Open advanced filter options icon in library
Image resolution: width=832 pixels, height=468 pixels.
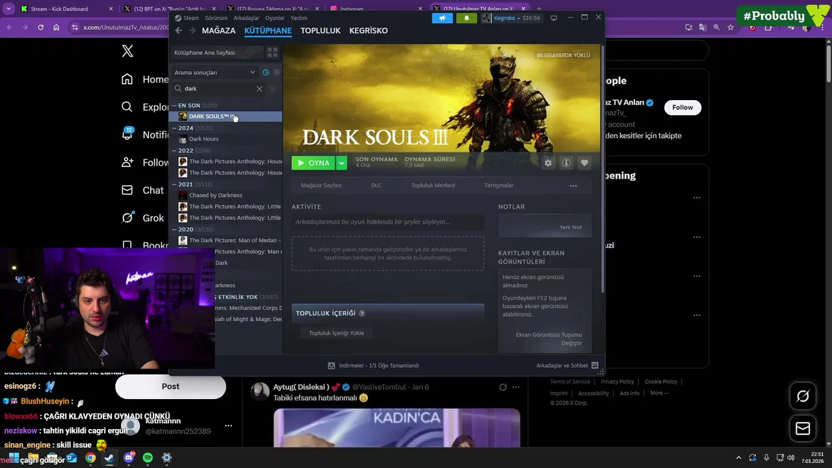(x=272, y=88)
